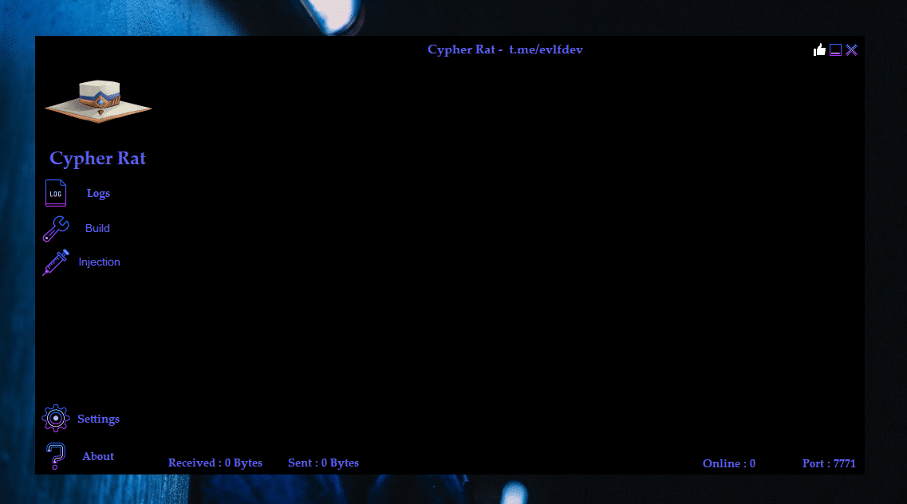Click the syringe icon beside Injection

[56, 262]
